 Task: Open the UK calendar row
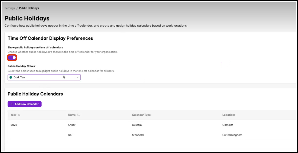70,135
